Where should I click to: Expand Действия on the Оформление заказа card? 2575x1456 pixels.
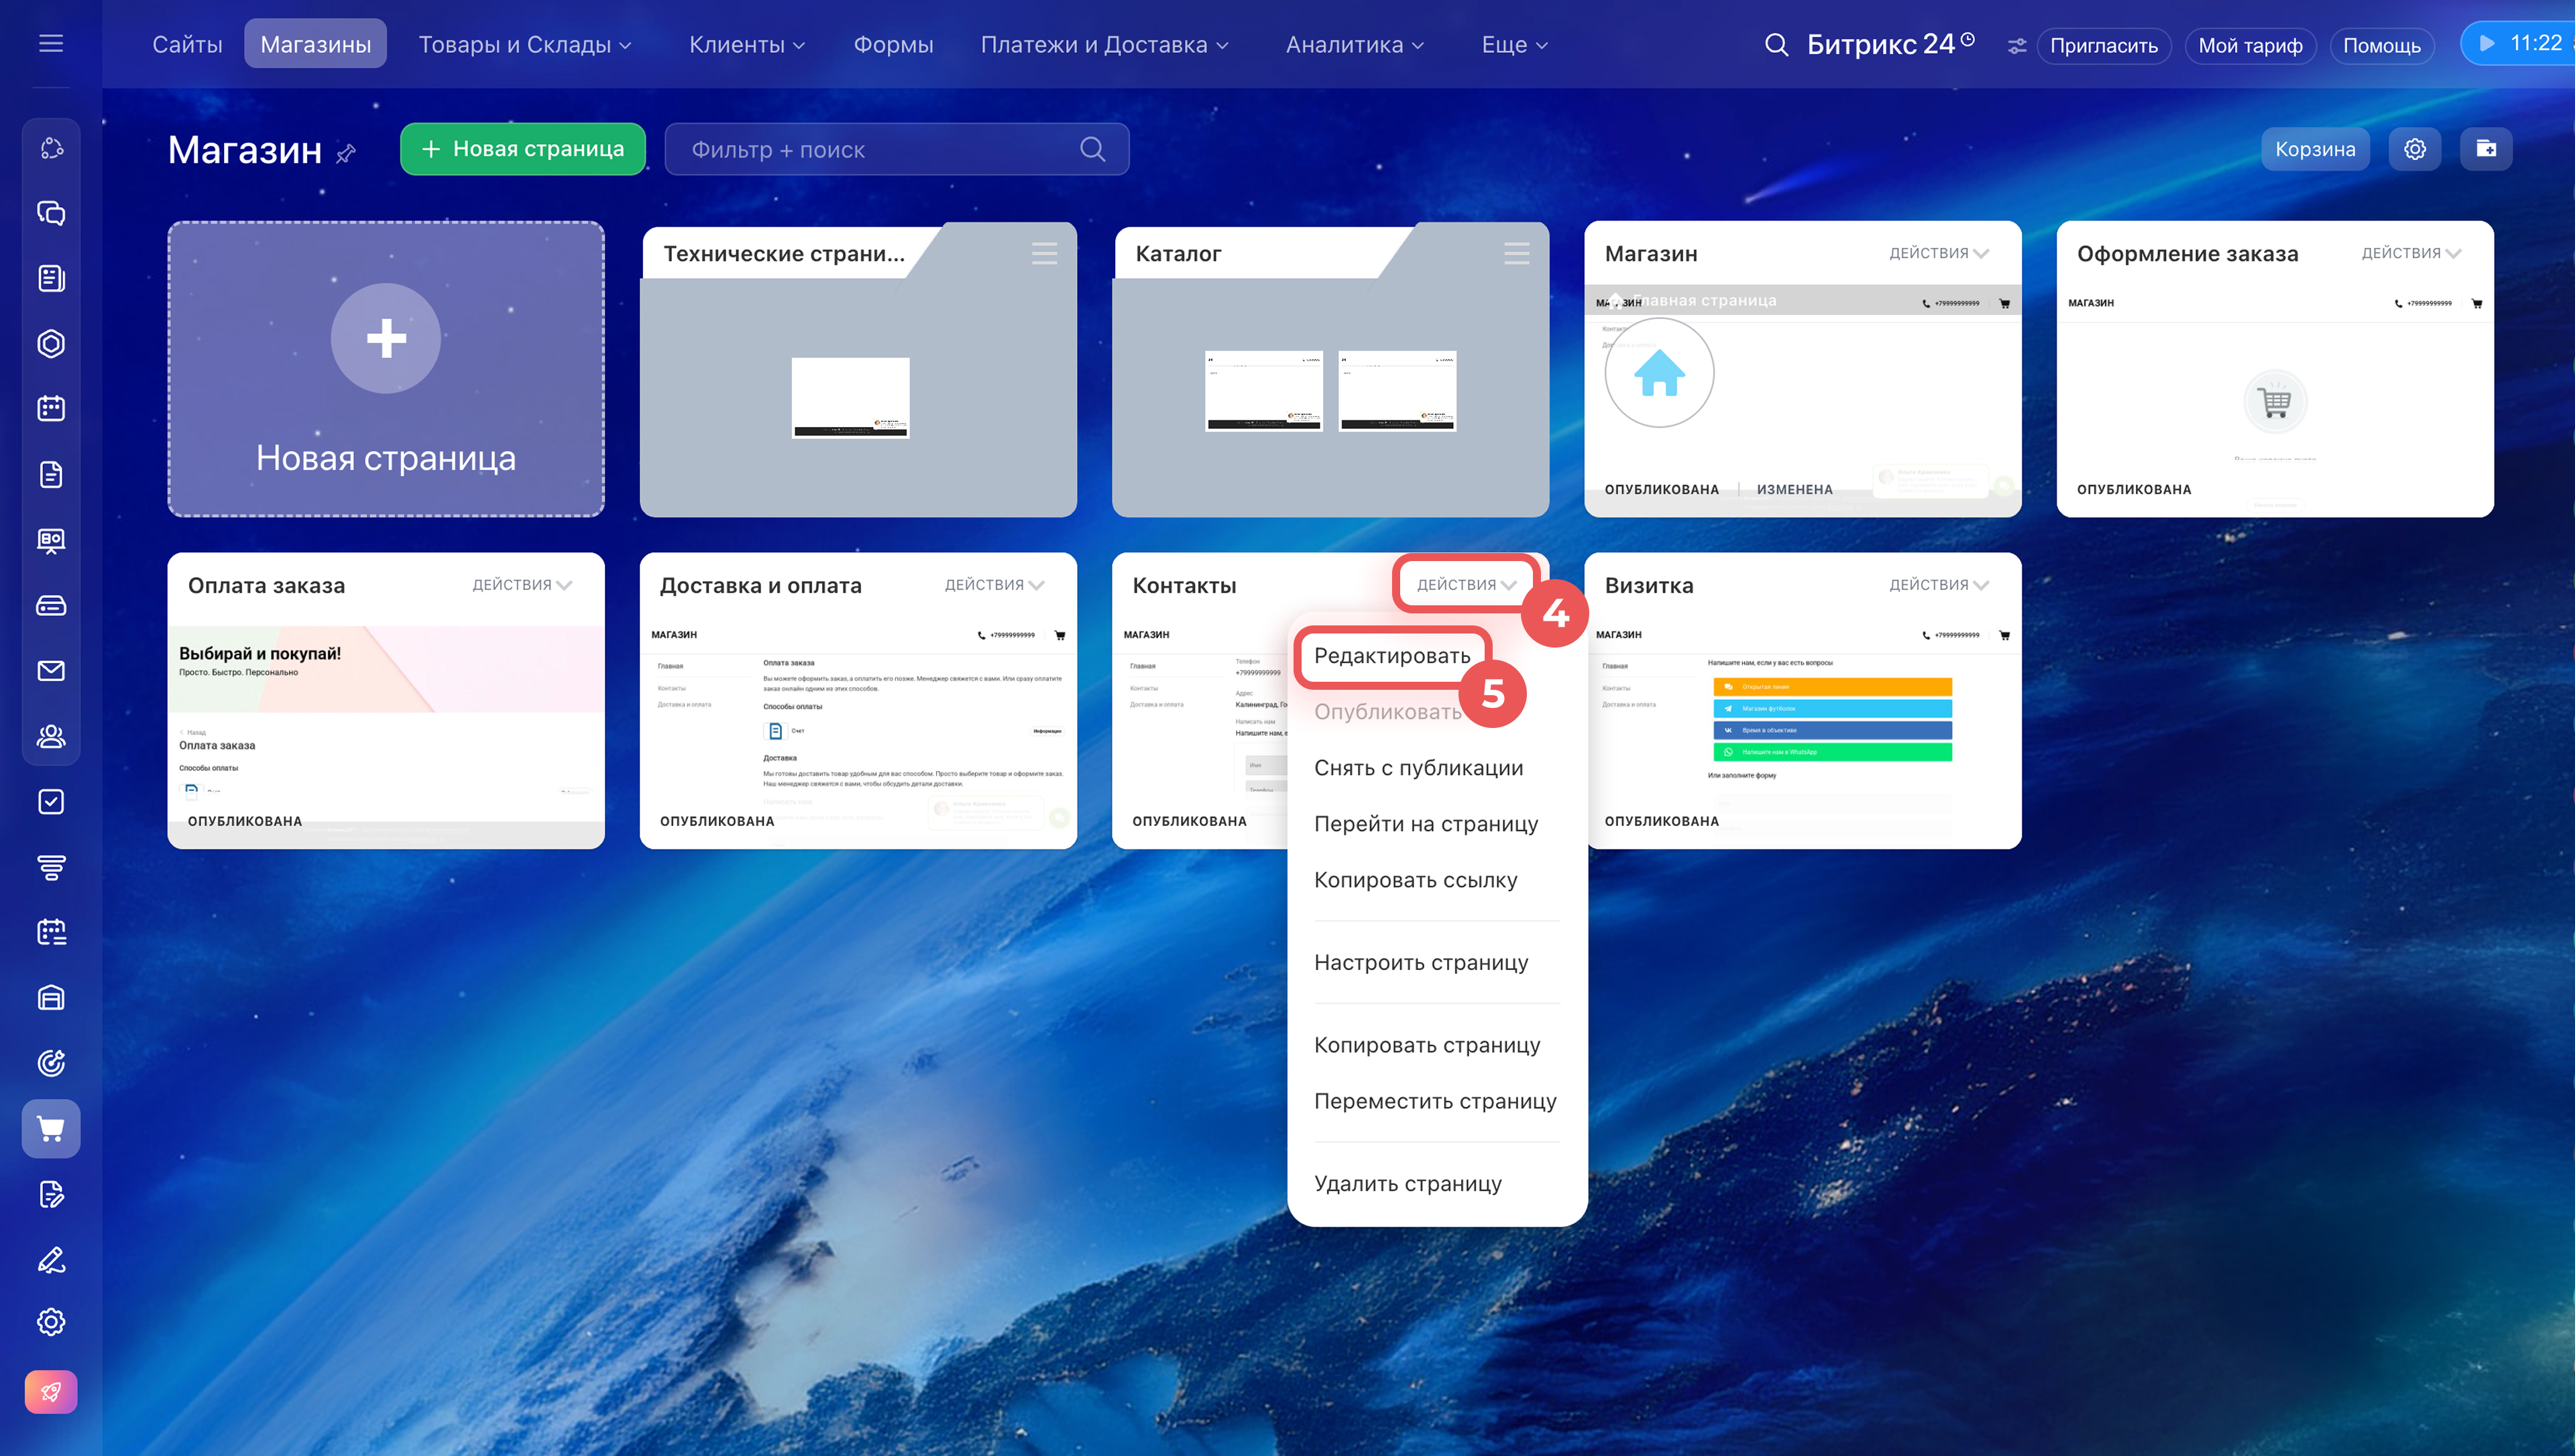tap(2410, 253)
